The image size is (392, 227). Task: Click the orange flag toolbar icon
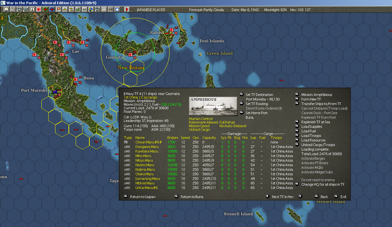[58, 9]
